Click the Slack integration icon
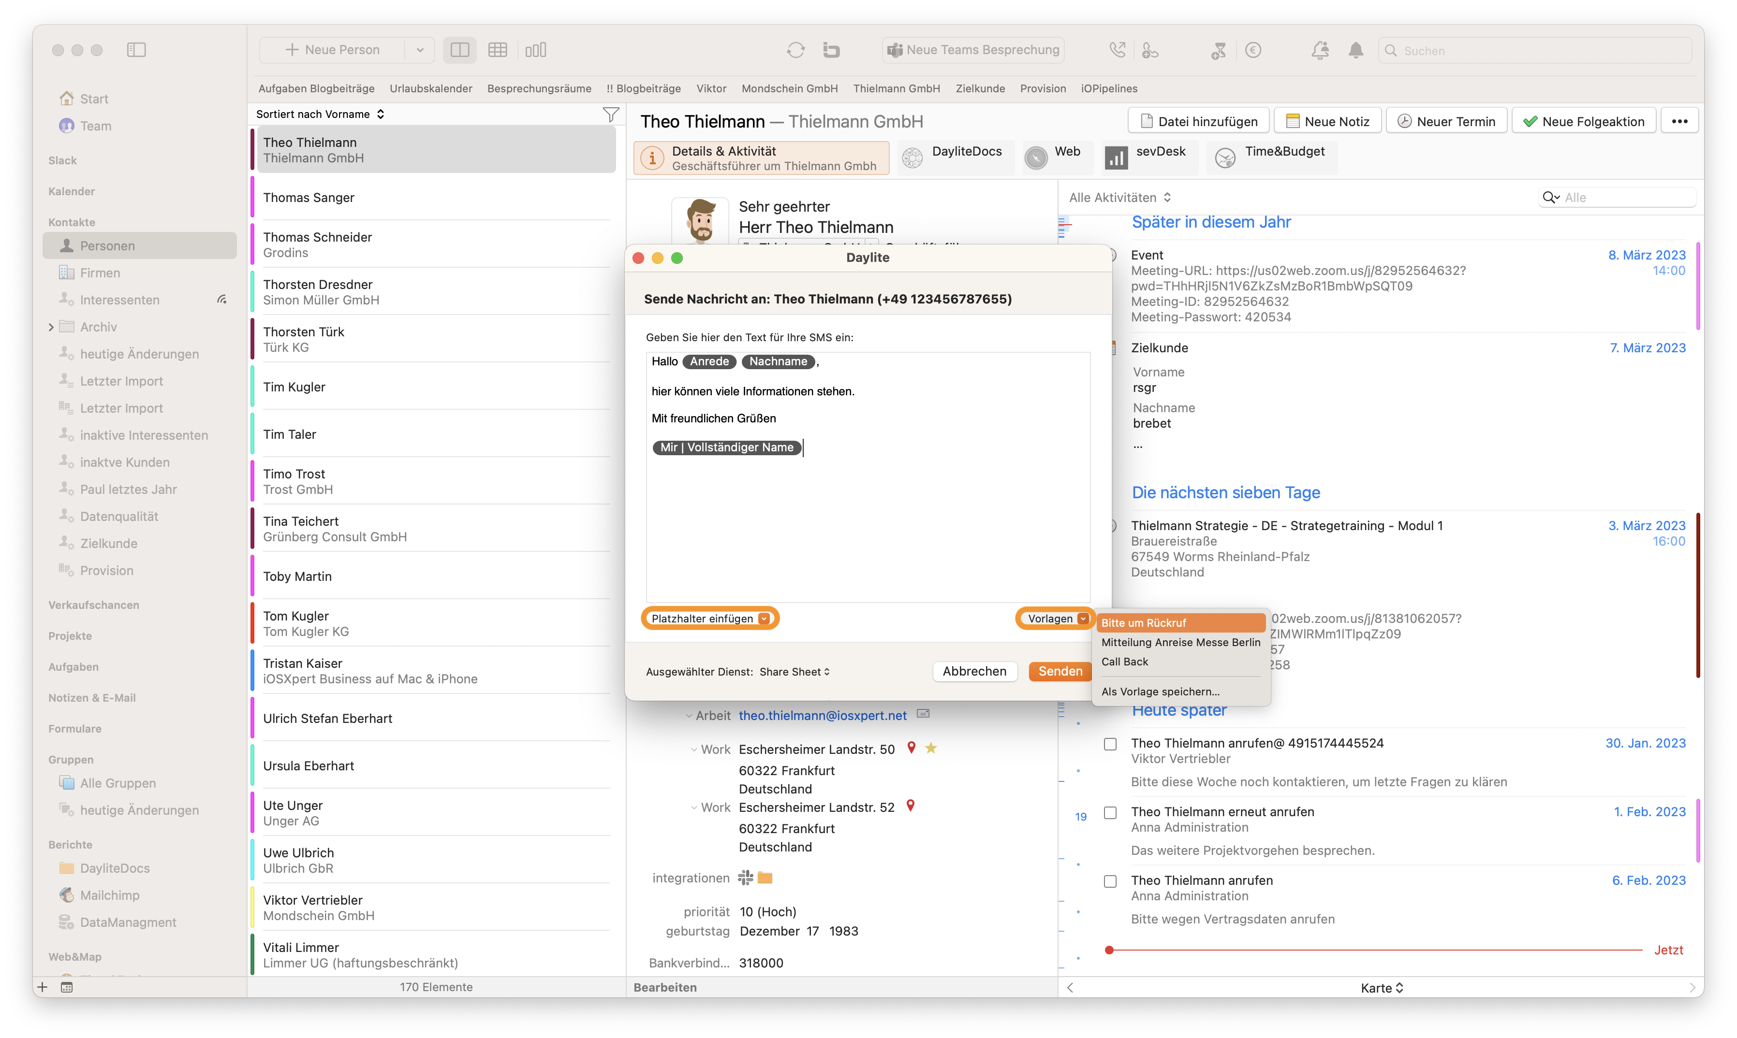1737x1038 pixels. [746, 877]
